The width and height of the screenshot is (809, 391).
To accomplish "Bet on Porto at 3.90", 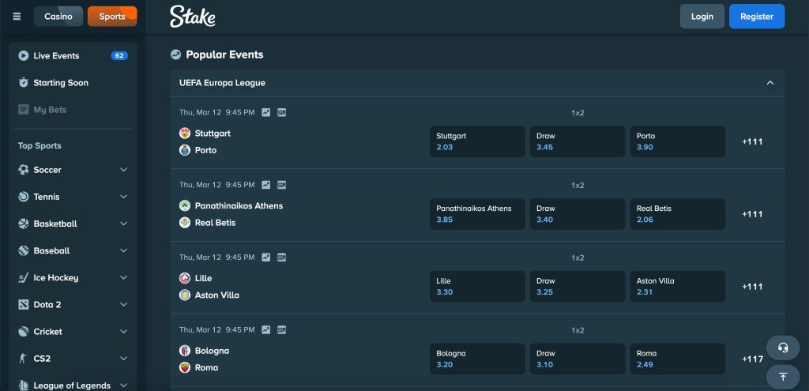I will [677, 141].
